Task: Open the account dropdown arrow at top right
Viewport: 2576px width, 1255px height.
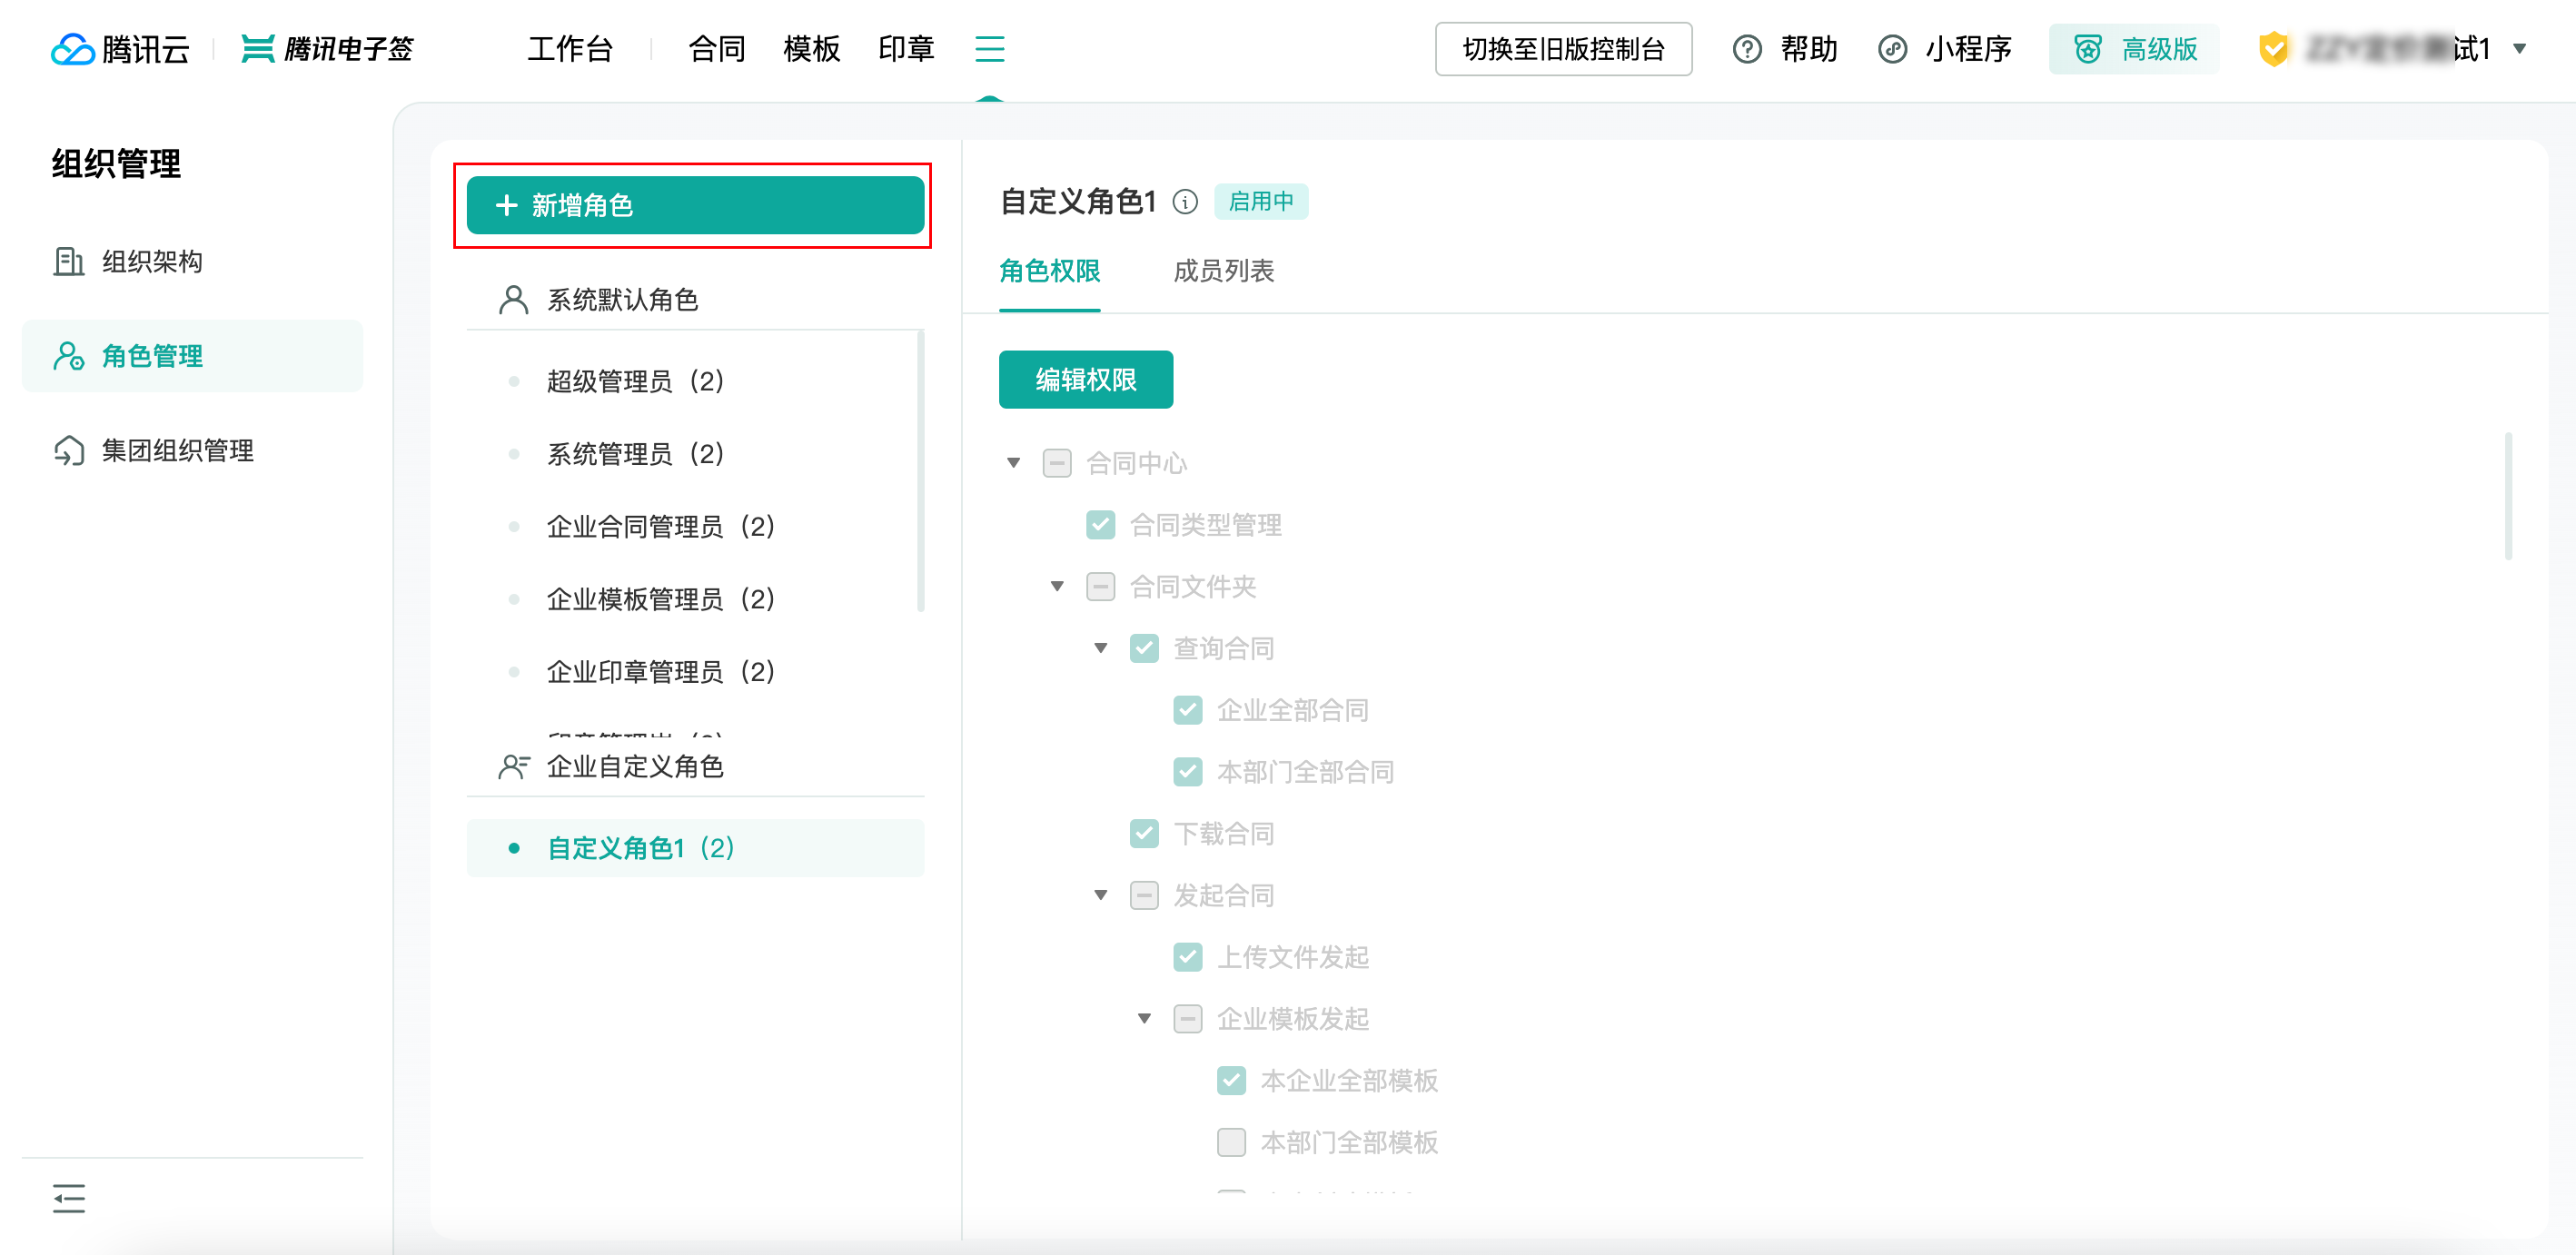Action: pyautogui.click(x=2519, y=48)
